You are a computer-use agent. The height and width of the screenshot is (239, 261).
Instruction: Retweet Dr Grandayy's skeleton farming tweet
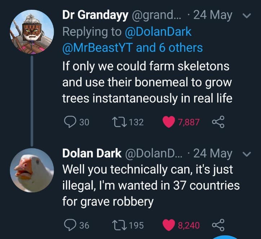[x=119, y=122]
